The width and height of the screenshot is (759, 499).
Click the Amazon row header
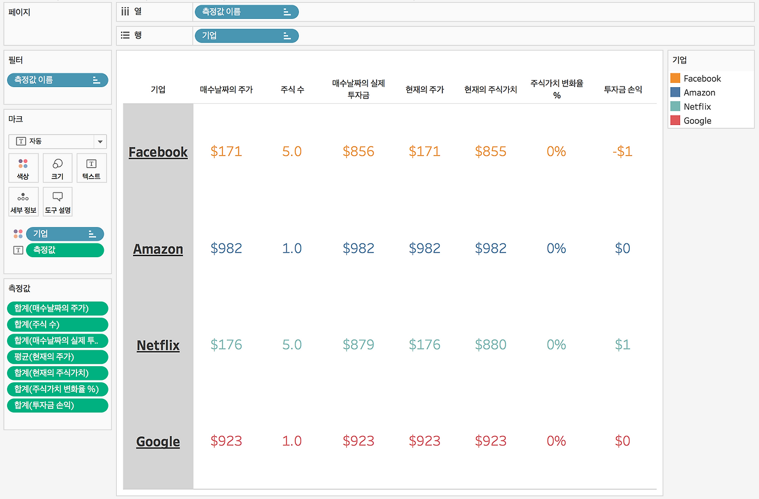point(158,249)
